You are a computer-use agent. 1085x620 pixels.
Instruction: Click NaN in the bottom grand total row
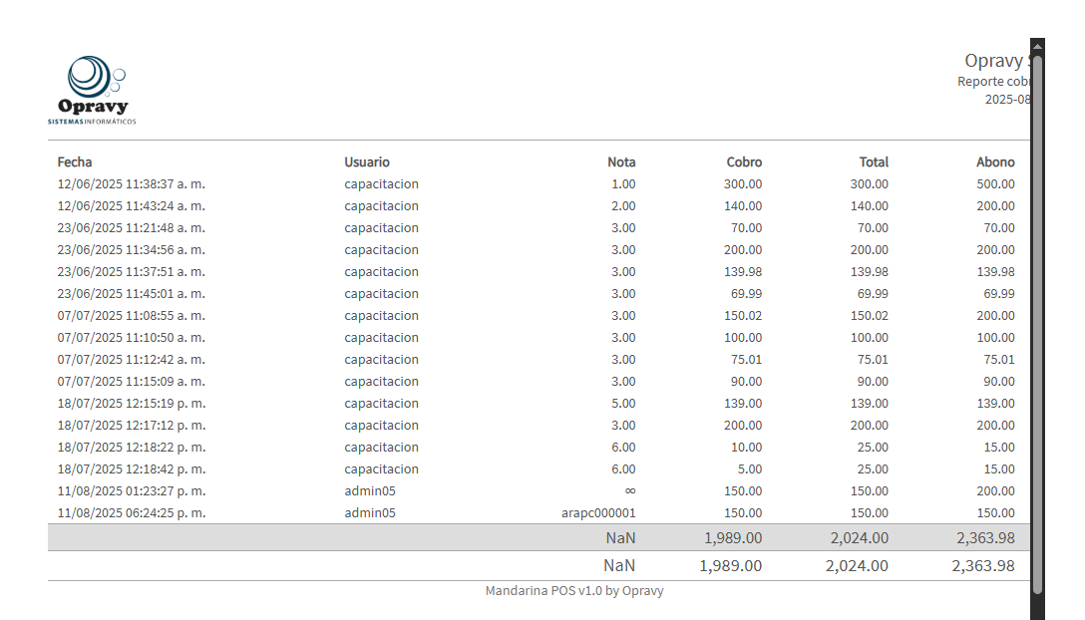tap(619, 565)
